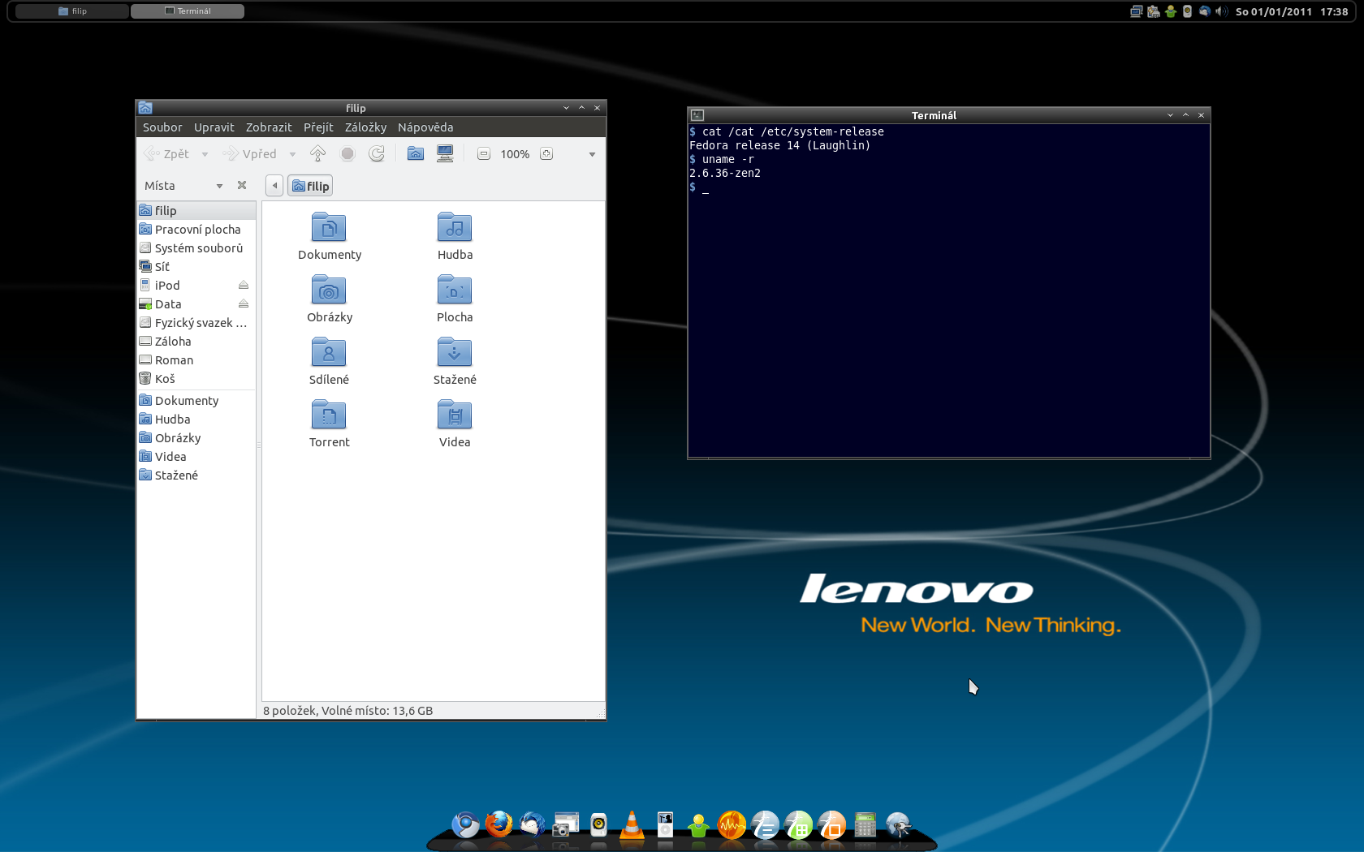Screen dimensions: 1364x852
Task: Open the passwords and keys dock icon
Action: coord(898,824)
